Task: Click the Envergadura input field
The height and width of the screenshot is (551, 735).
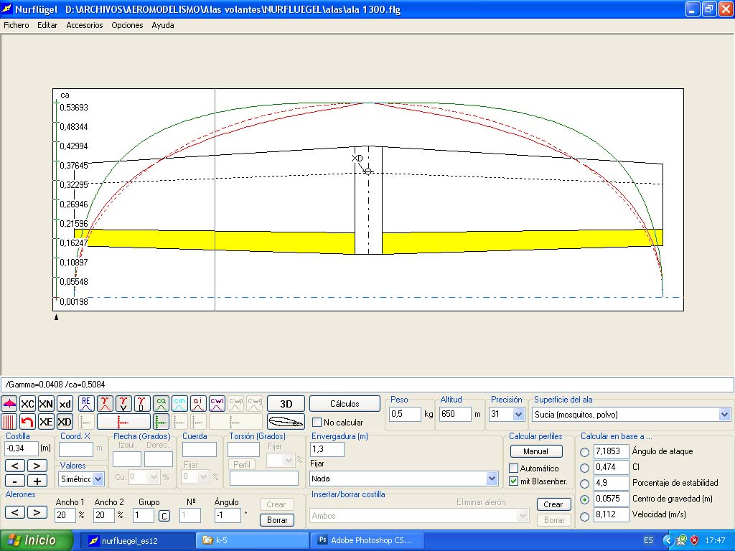Action: coord(327,449)
